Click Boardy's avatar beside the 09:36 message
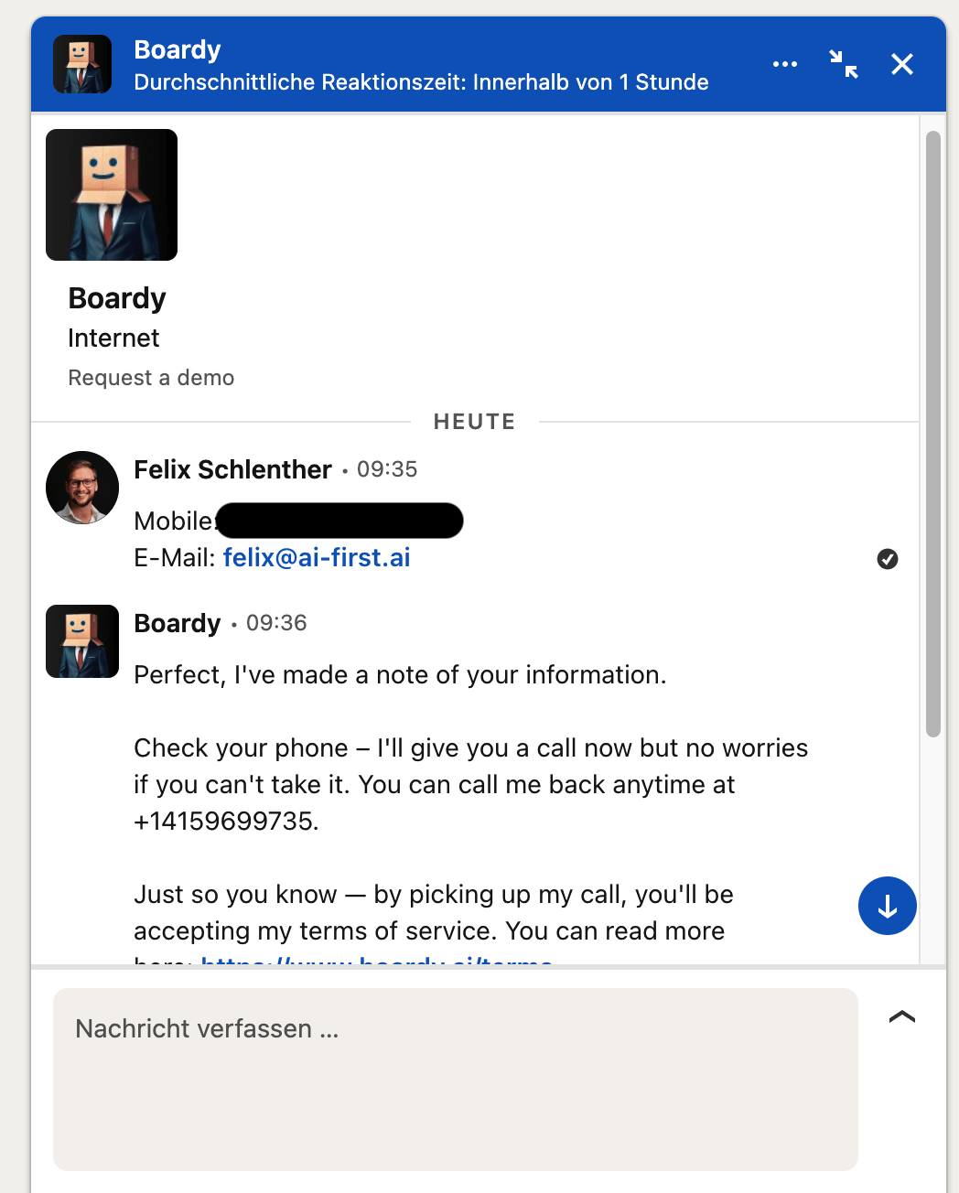Viewport: 959px width, 1193px height. [x=82, y=641]
